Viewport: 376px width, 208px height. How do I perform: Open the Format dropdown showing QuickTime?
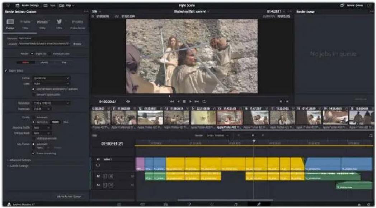pyautogui.click(x=51, y=78)
